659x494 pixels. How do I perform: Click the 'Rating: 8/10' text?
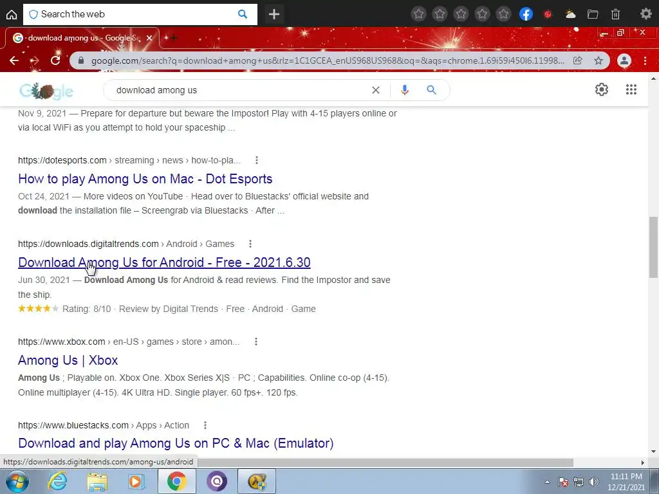[87, 309]
